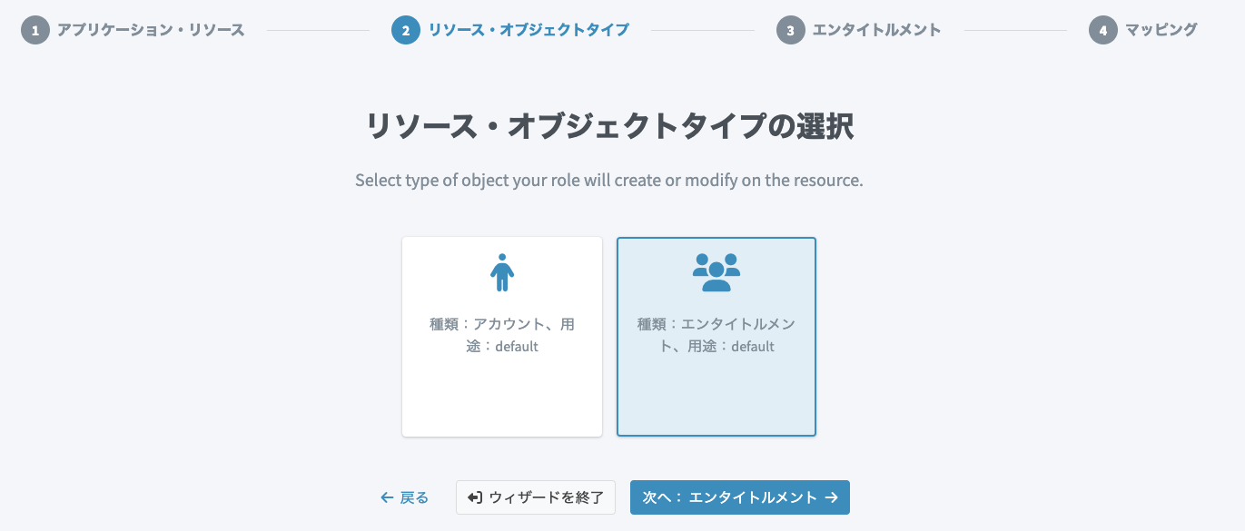Viewport: 1245px width, 531px height.
Task: Open step 2 リソース・オブジェクトタイプ
Action: pos(510,30)
